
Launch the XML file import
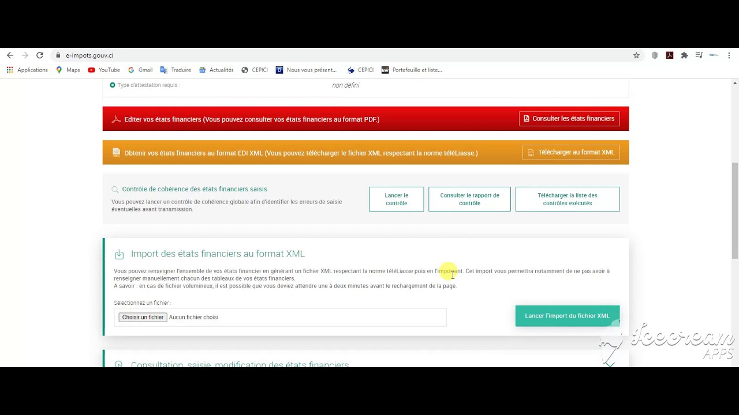[568, 316]
